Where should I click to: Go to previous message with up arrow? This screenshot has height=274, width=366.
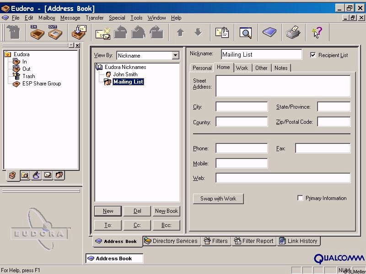(180, 32)
